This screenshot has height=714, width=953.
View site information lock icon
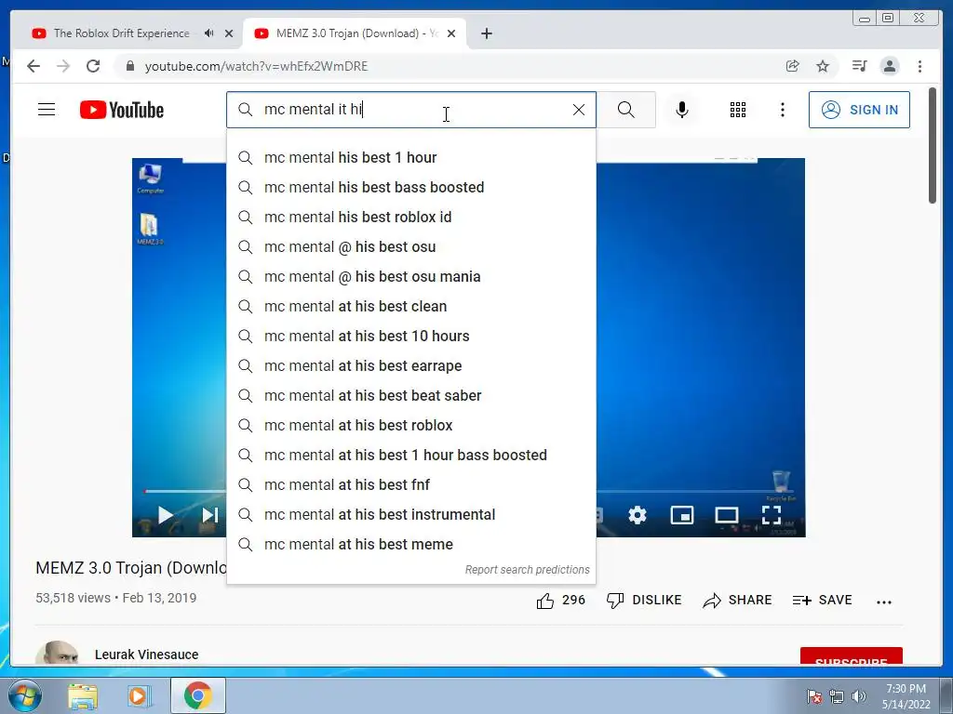click(129, 66)
